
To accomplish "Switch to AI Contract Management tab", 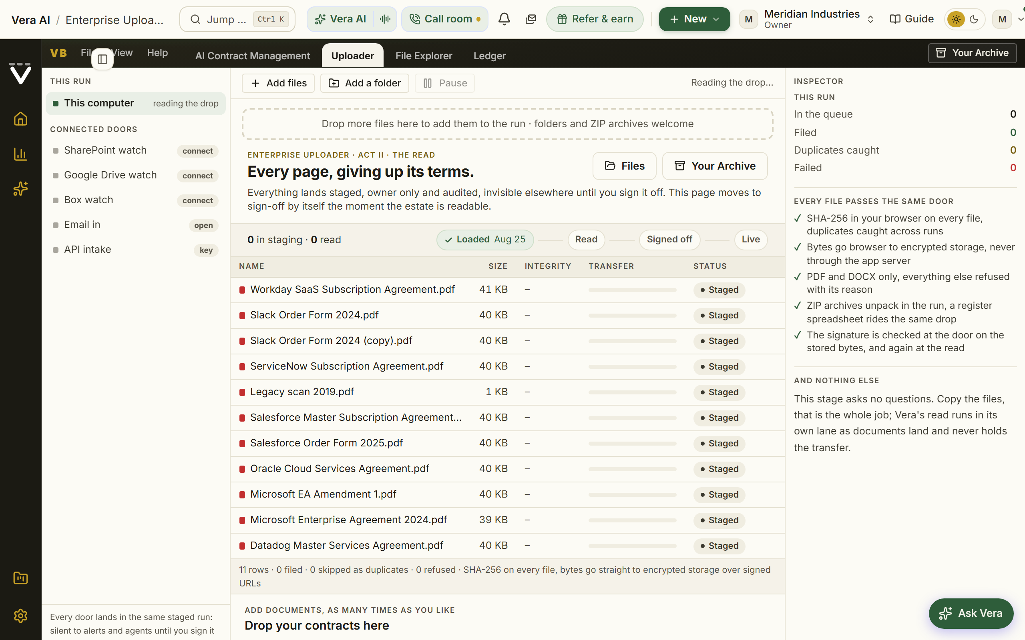I will point(253,56).
